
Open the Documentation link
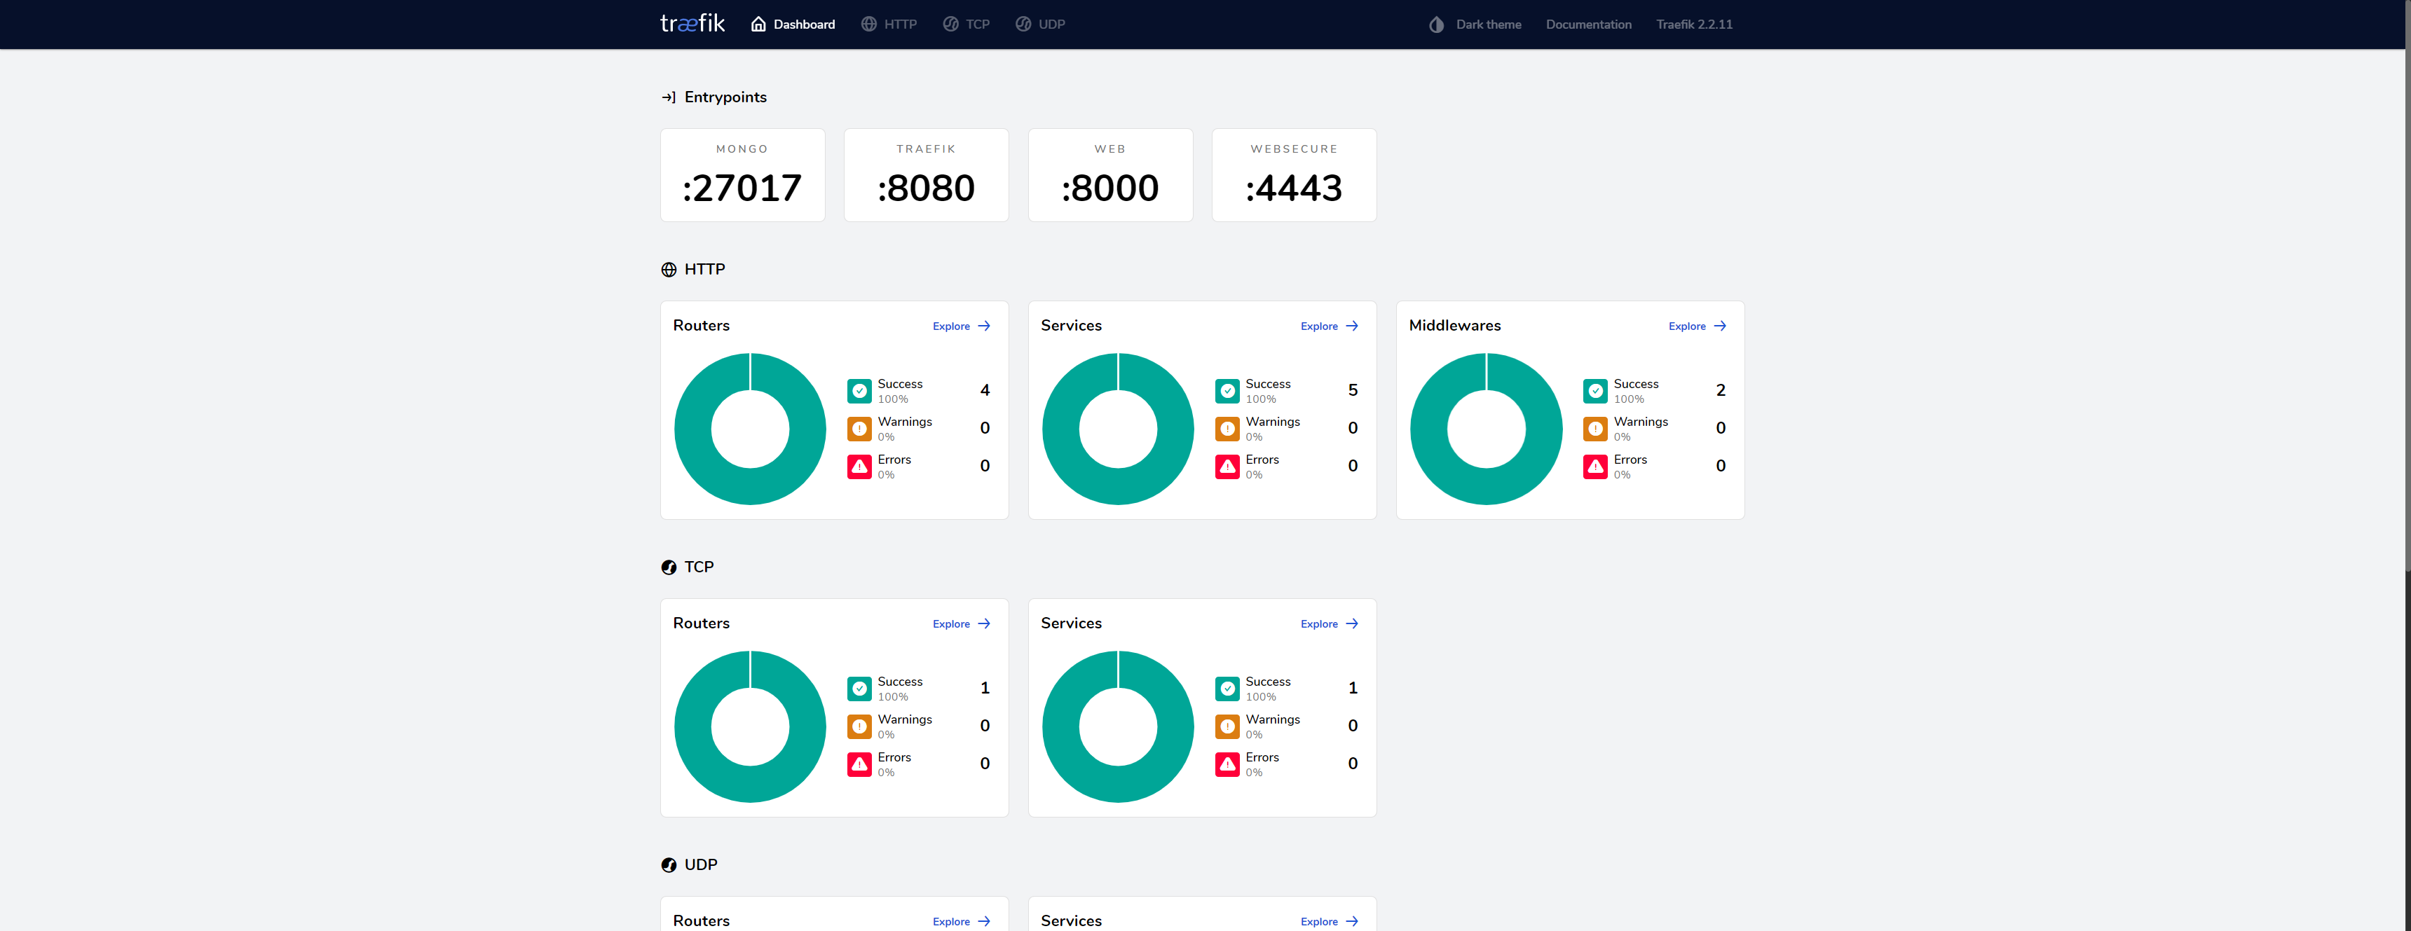pos(1587,25)
